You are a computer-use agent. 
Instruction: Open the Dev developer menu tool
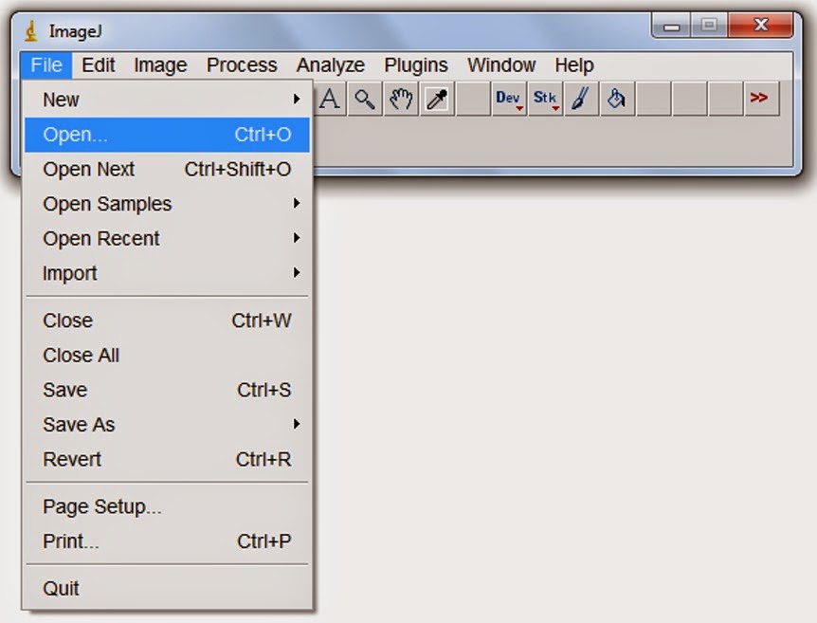tap(509, 98)
